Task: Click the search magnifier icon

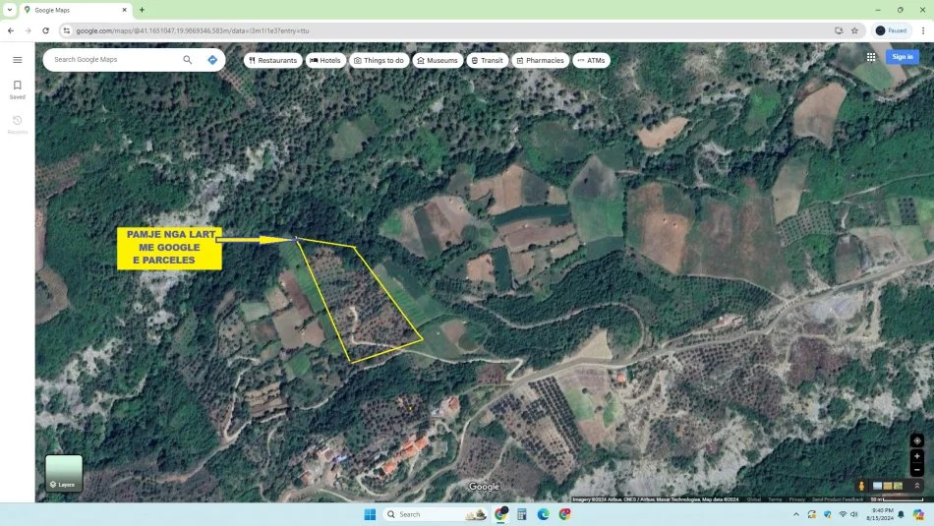Action: 188,60
